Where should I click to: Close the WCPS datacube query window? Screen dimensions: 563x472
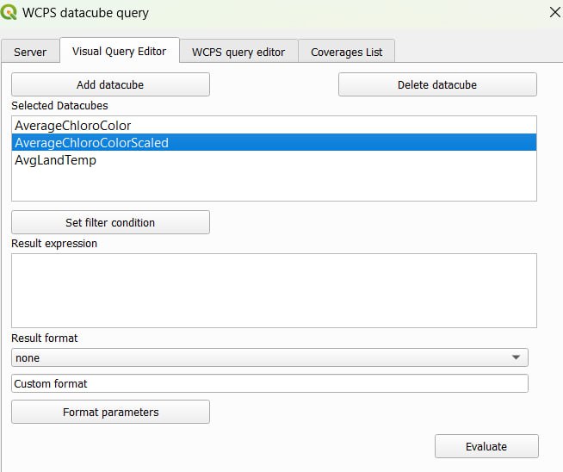pyautogui.click(x=552, y=12)
